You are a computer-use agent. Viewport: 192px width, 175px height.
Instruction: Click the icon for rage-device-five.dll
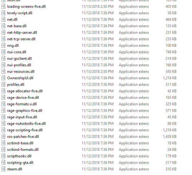[x=3, y=98]
